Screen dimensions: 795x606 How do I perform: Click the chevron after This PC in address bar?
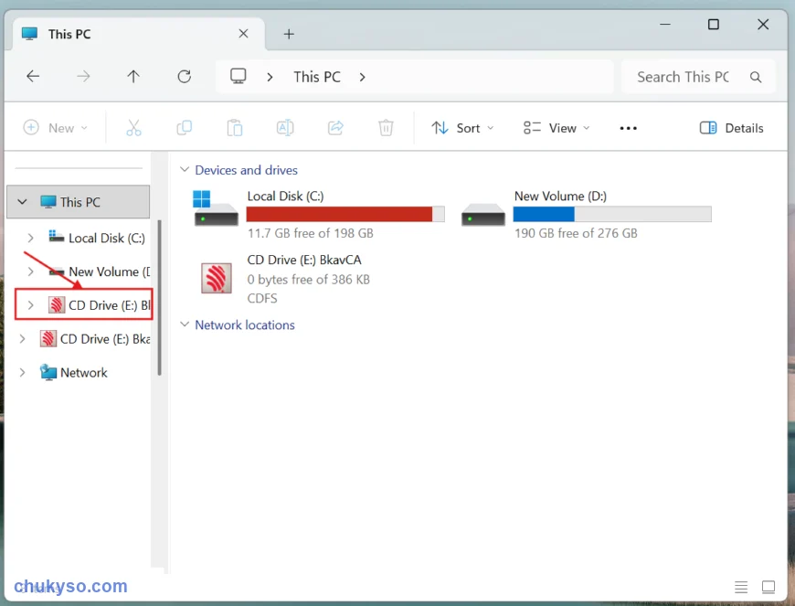tap(362, 77)
